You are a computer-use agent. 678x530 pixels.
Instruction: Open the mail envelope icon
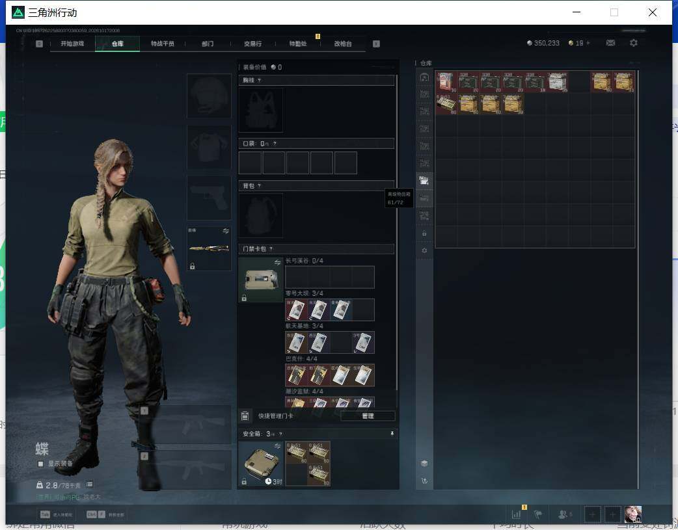point(610,43)
